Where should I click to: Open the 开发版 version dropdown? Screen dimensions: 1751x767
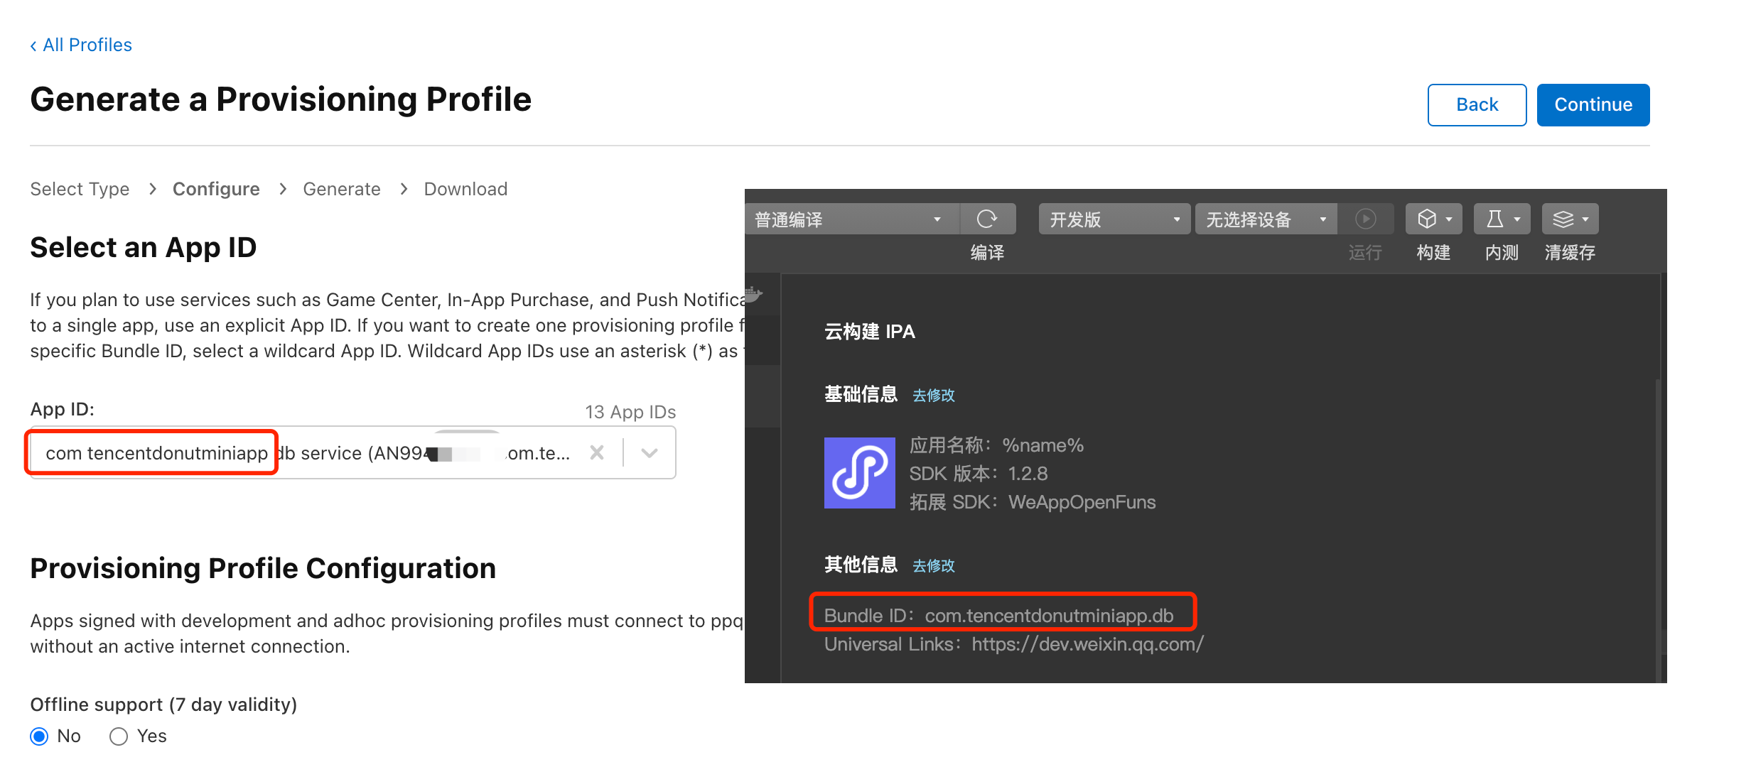tap(1114, 219)
